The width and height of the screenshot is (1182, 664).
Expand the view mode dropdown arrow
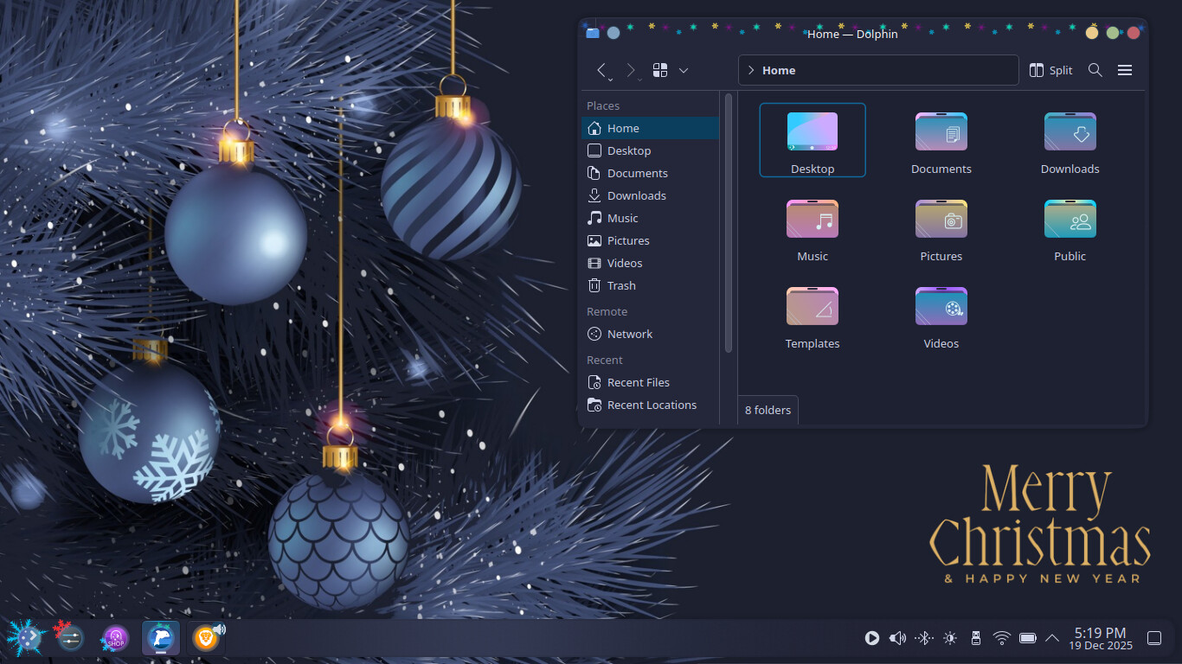pos(684,70)
